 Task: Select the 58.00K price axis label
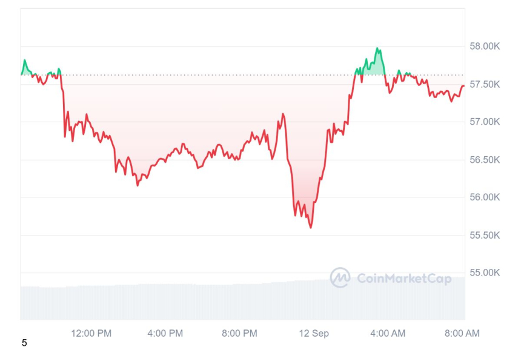point(485,46)
